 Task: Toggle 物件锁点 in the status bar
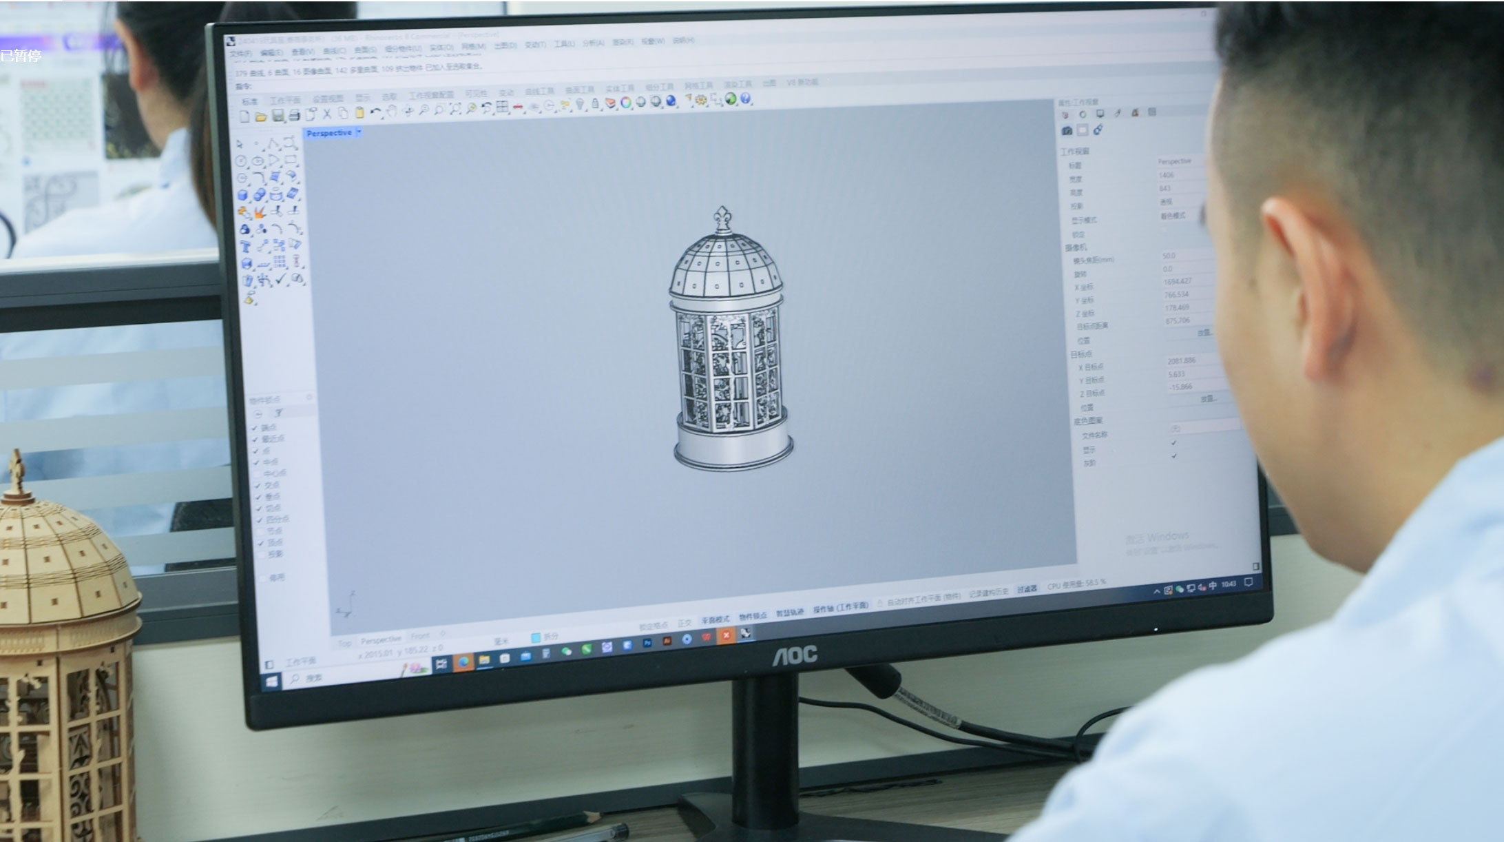pos(752,616)
